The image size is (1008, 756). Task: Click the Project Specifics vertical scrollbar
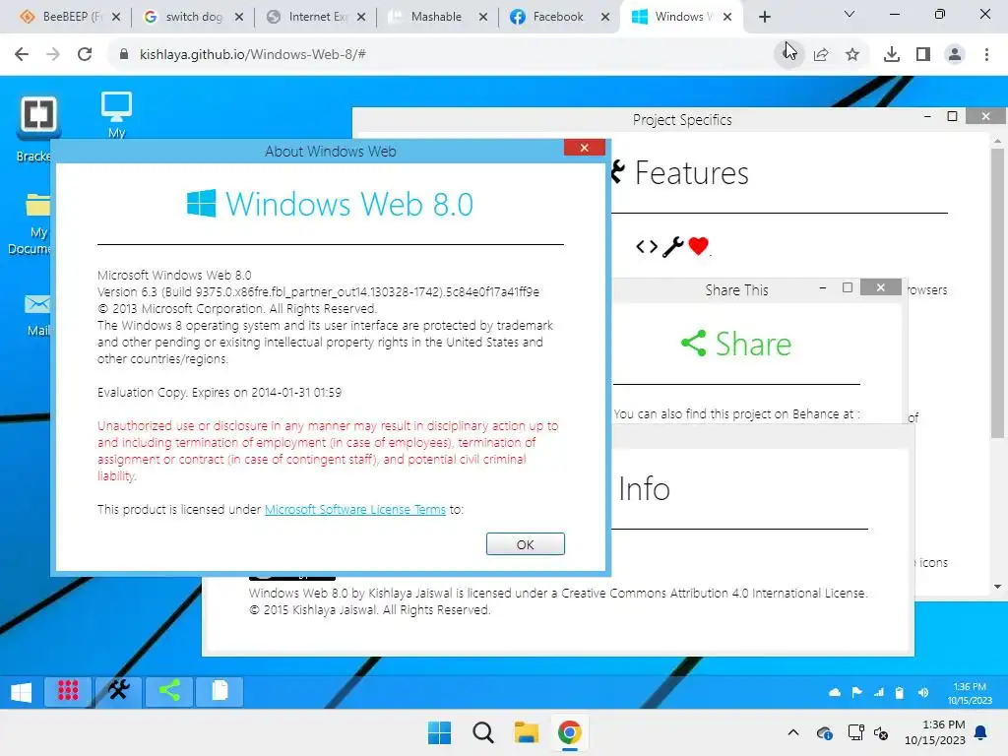click(x=997, y=293)
